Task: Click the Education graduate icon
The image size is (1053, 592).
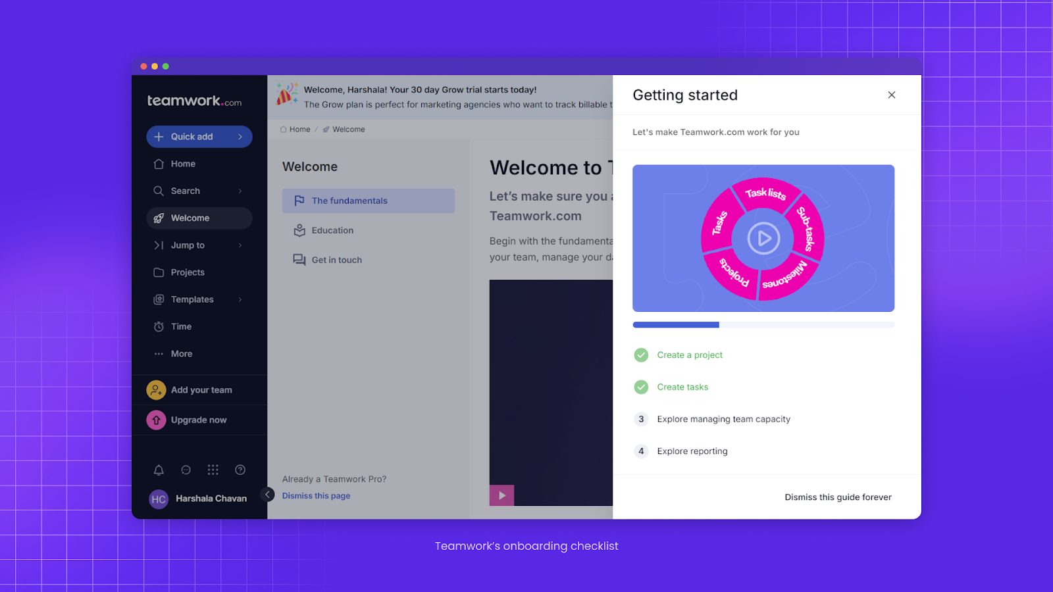Action: (299, 230)
